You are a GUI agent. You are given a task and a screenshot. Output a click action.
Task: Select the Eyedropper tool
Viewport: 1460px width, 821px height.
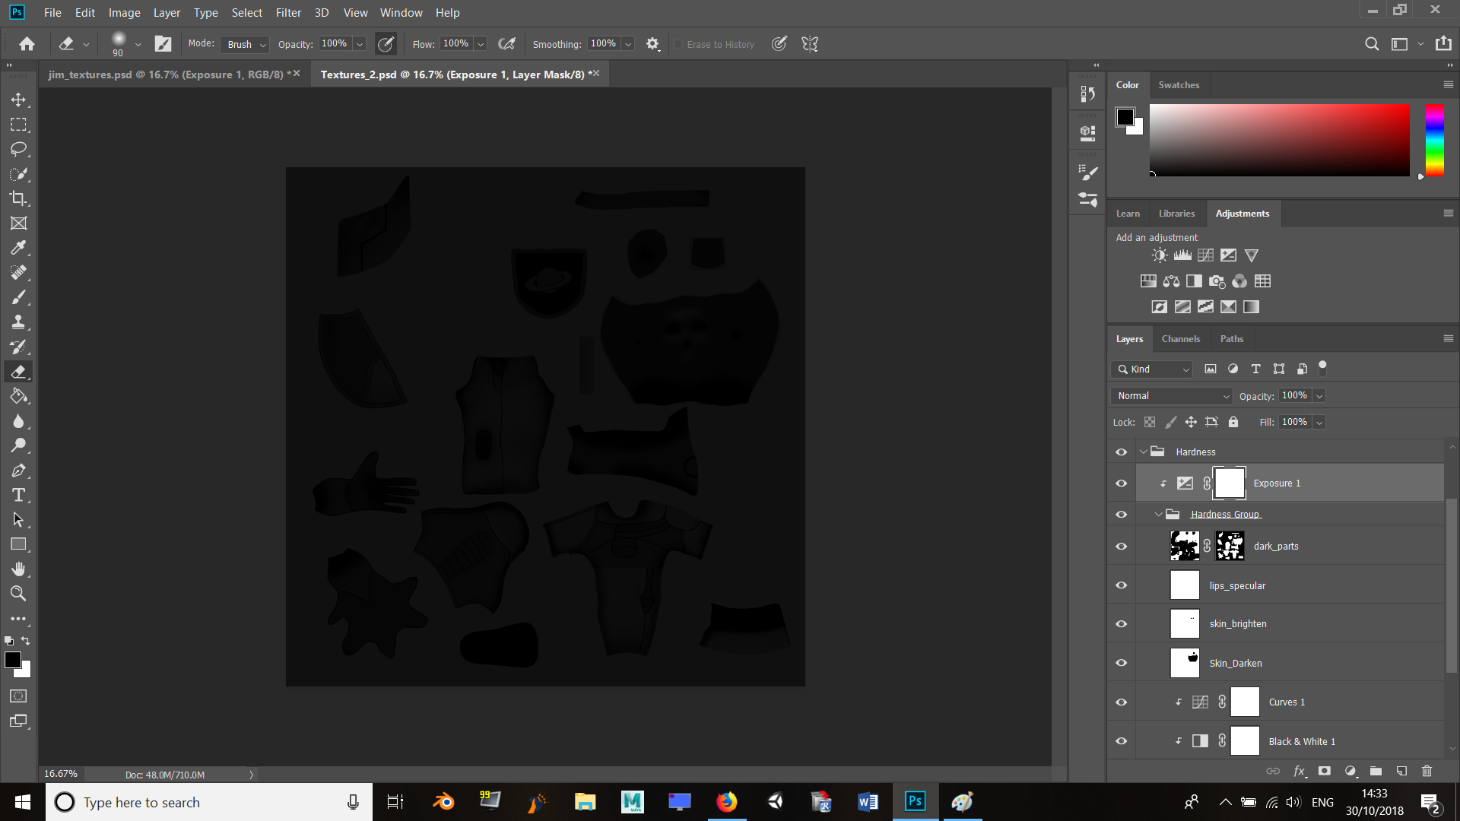[19, 248]
